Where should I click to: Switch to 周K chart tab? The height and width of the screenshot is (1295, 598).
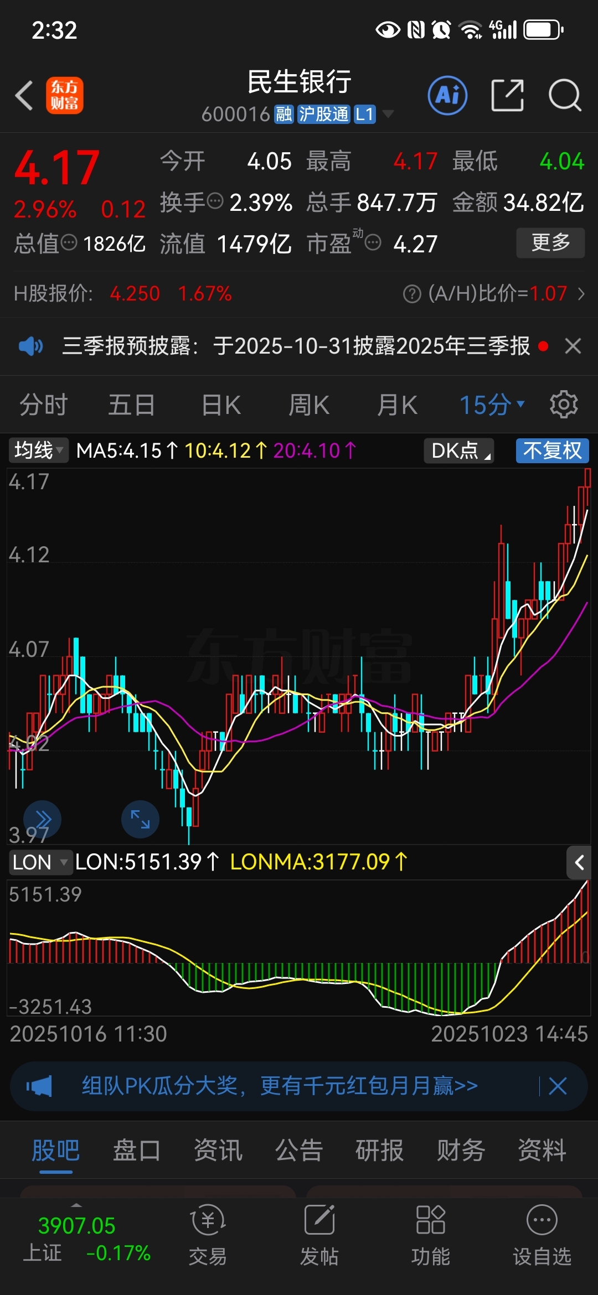point(308,405)
